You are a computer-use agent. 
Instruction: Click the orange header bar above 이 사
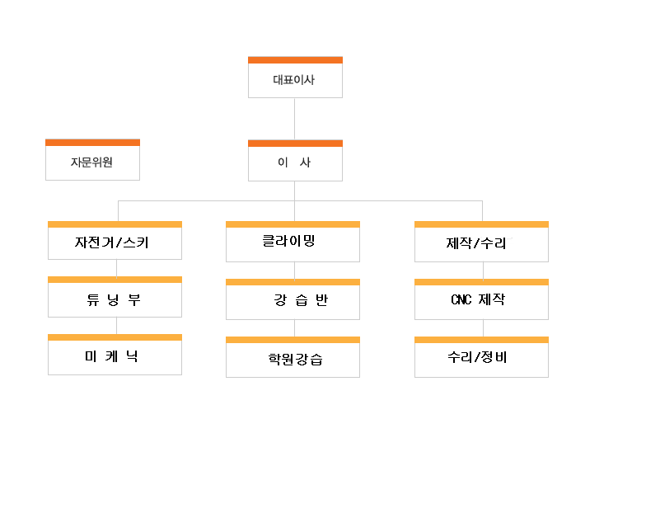point(295,144)
